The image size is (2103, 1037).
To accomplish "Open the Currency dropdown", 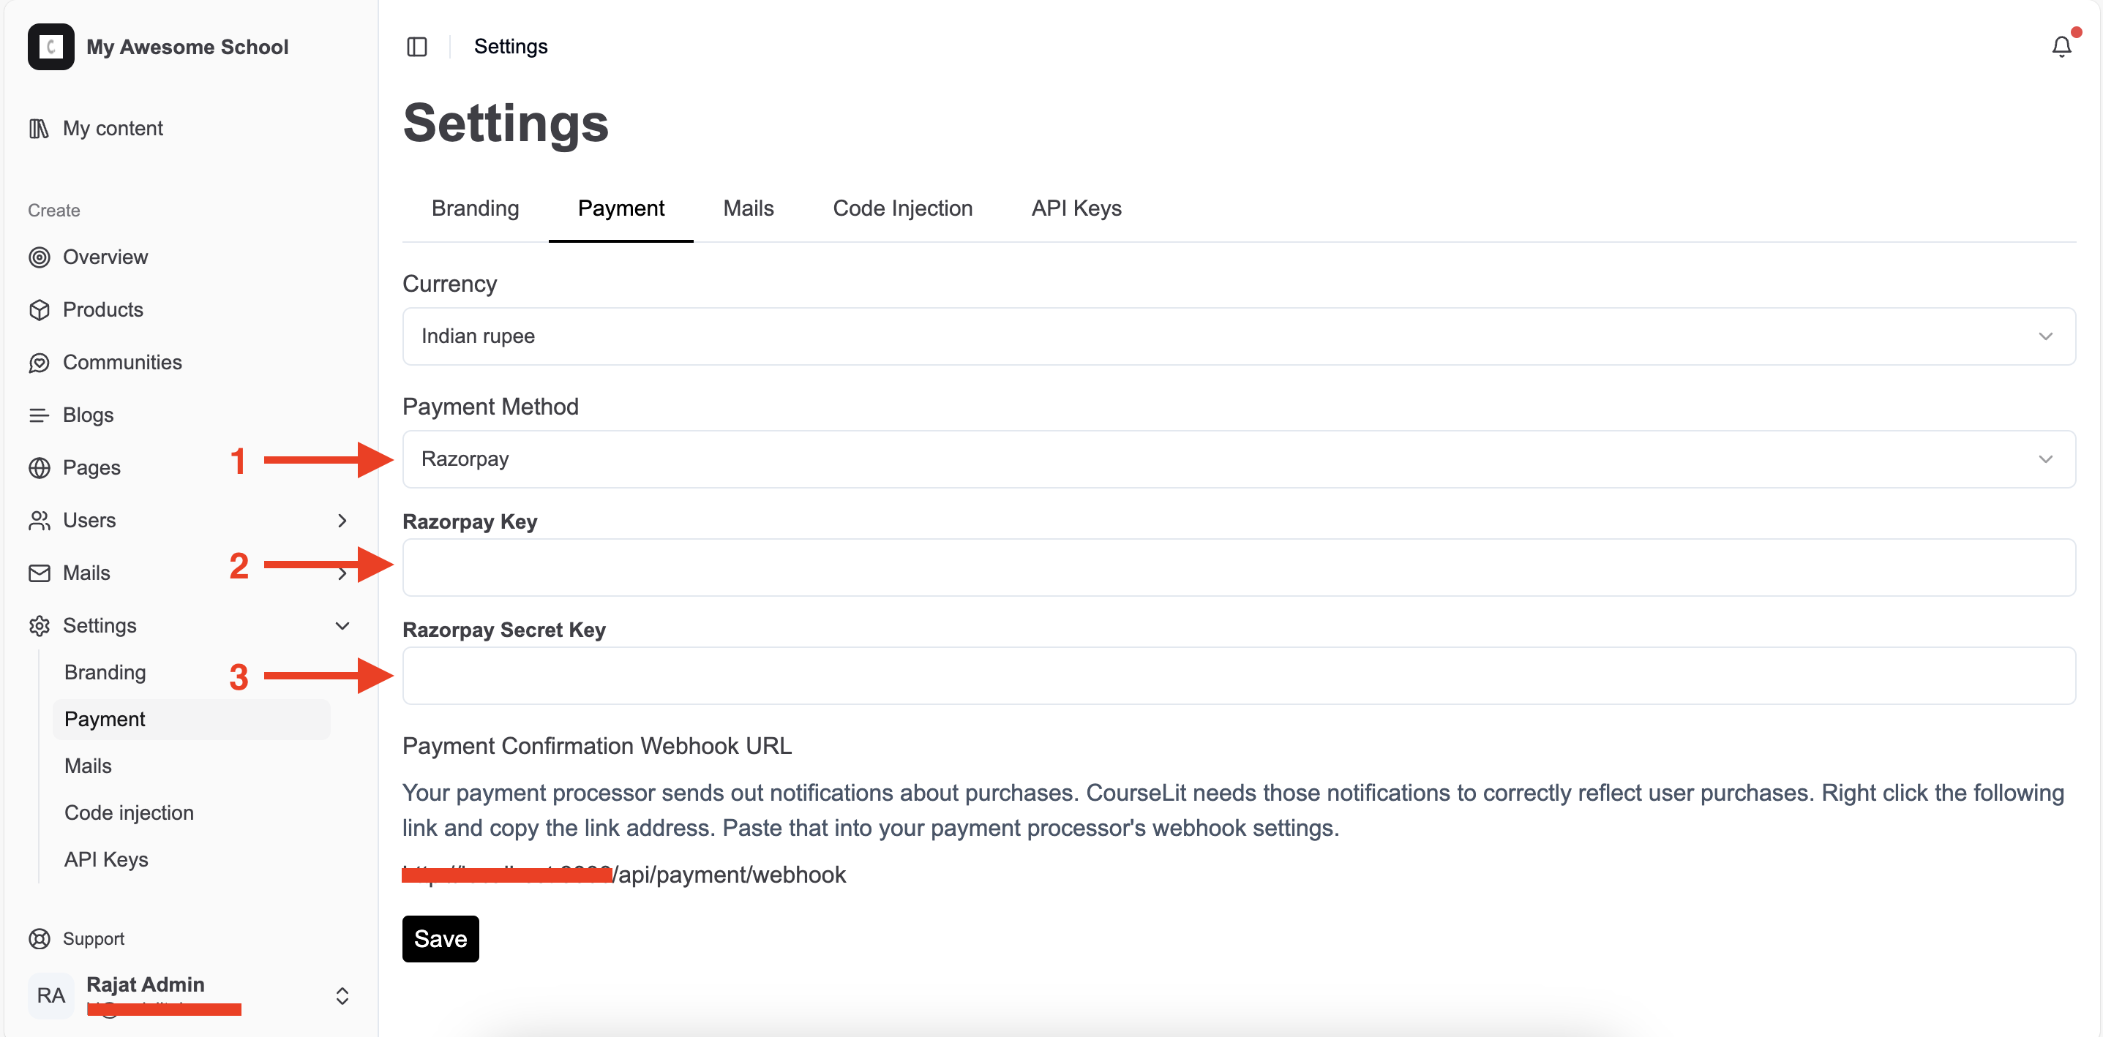I will (x=1237, y=335).
